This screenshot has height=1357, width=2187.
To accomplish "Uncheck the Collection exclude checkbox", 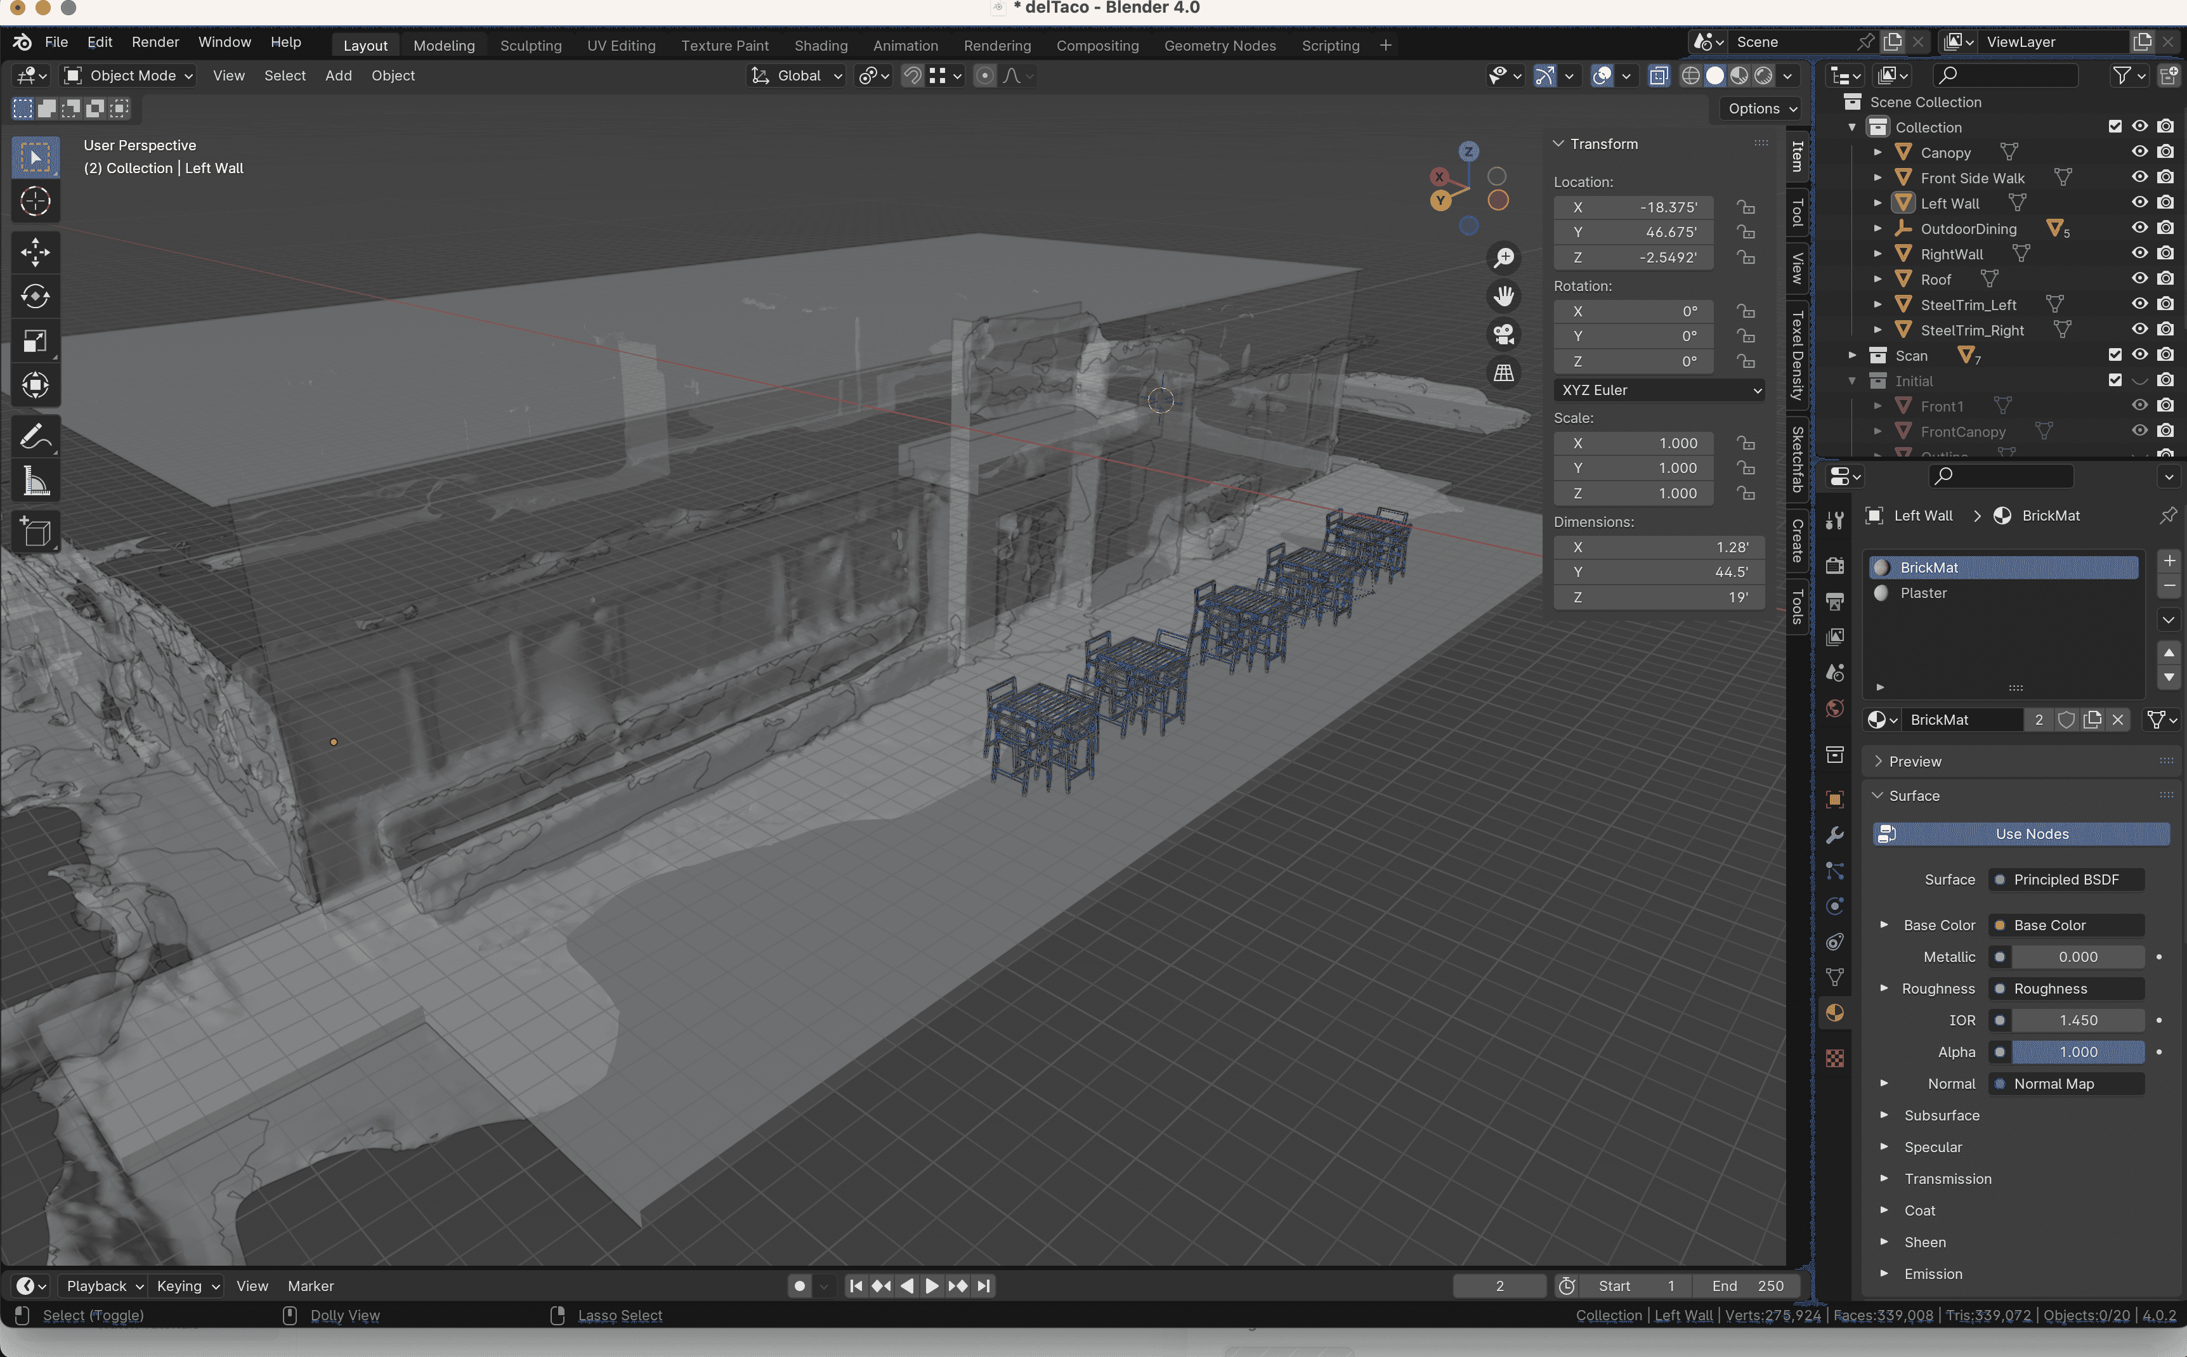I will pyautogui.click(x=2115, y=127).
